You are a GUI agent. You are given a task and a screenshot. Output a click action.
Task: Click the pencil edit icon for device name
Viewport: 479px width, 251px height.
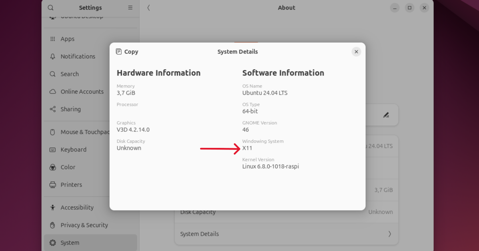coord(386,115)
